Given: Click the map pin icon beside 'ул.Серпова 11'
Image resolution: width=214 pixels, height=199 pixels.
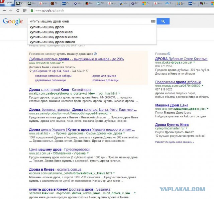Looking at the screenshot, I should (30, 71).
